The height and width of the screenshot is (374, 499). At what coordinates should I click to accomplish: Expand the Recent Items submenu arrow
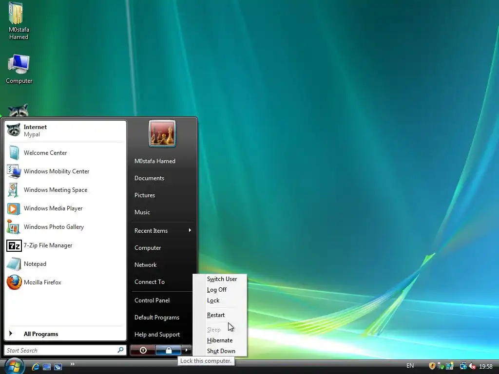[x=190, y=230]
